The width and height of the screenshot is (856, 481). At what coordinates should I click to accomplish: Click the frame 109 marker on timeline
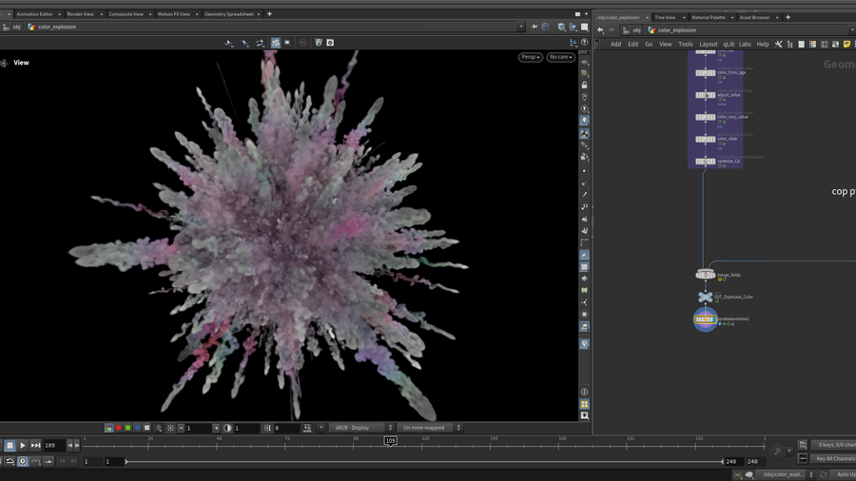[390, 441]
